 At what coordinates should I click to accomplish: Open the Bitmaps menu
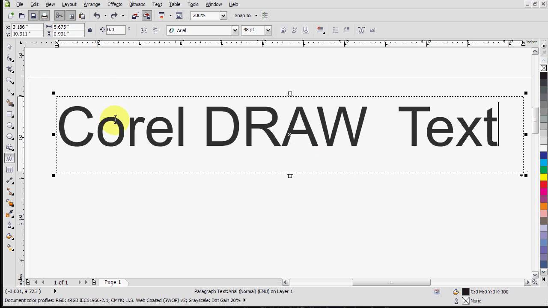point(137,4)
